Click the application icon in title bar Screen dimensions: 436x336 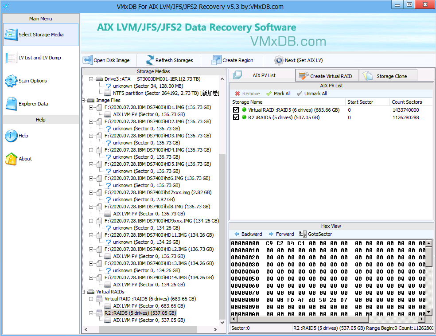coord(6,6)
